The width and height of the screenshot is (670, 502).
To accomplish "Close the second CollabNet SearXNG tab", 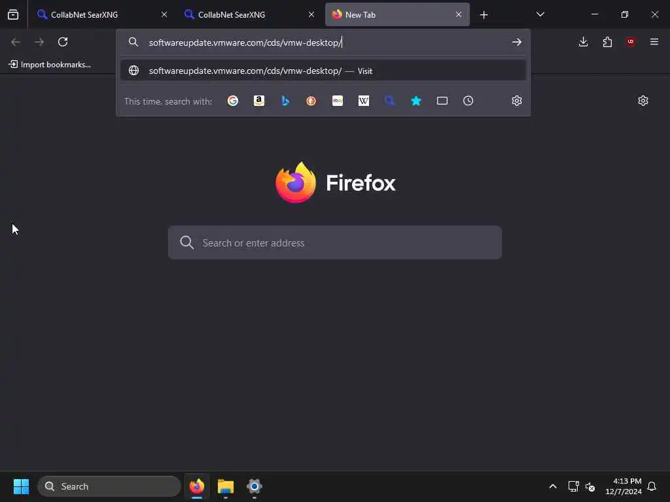I will (311, 14).
